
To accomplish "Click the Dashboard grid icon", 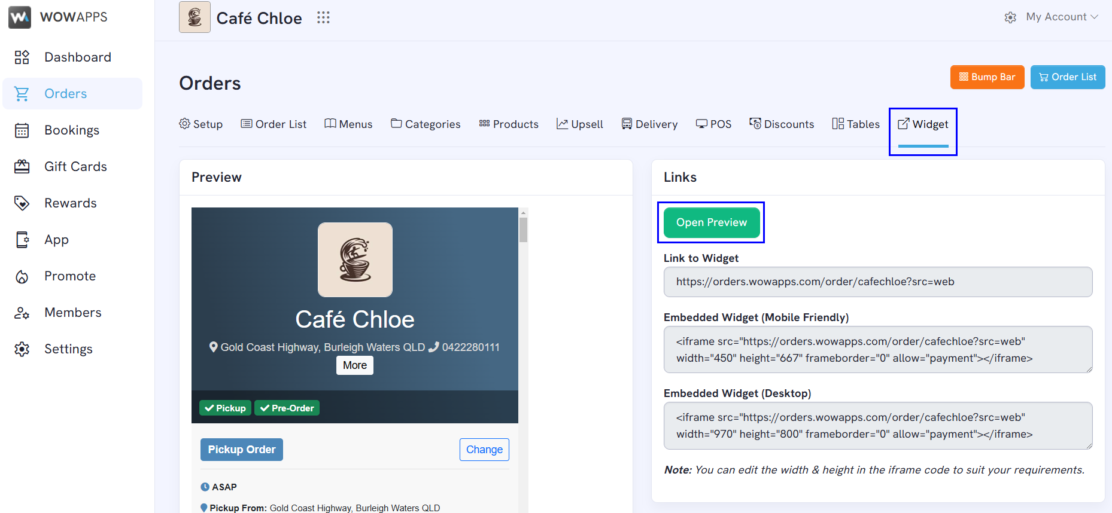I will click(22, 57).
